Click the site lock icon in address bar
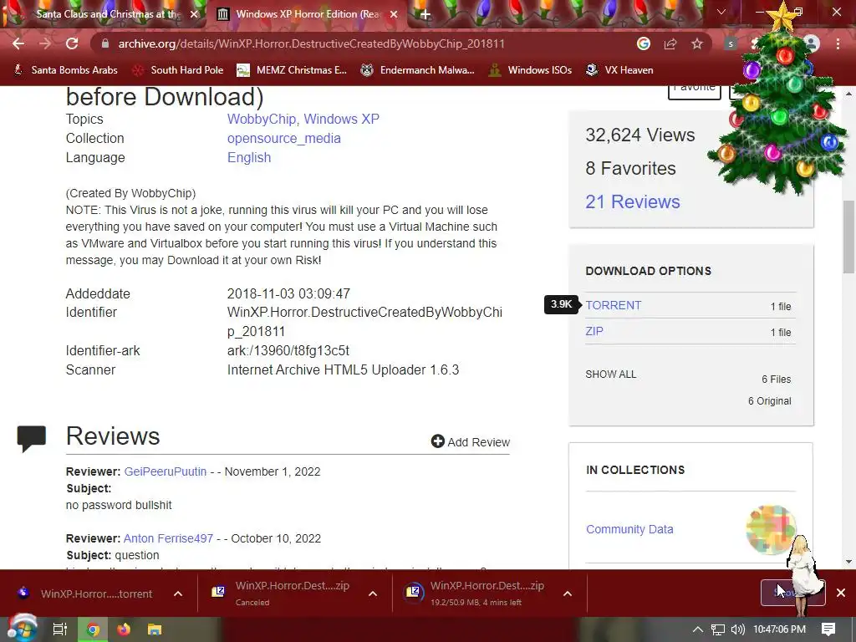Viewport: 856px width, 642px height. 104,43
